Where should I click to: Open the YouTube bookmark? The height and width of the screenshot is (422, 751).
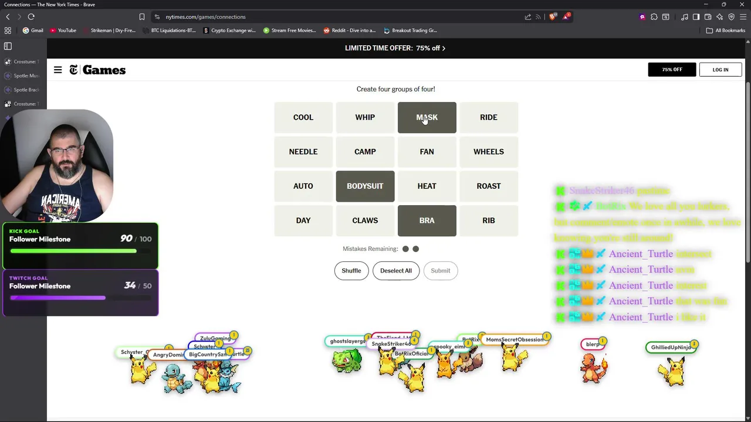point(63,30)
